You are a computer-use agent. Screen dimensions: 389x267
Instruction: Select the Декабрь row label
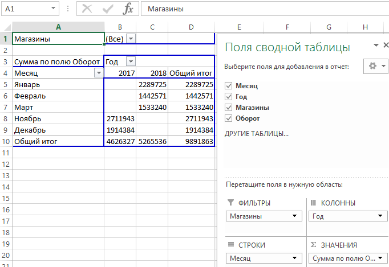click(58, 130)
